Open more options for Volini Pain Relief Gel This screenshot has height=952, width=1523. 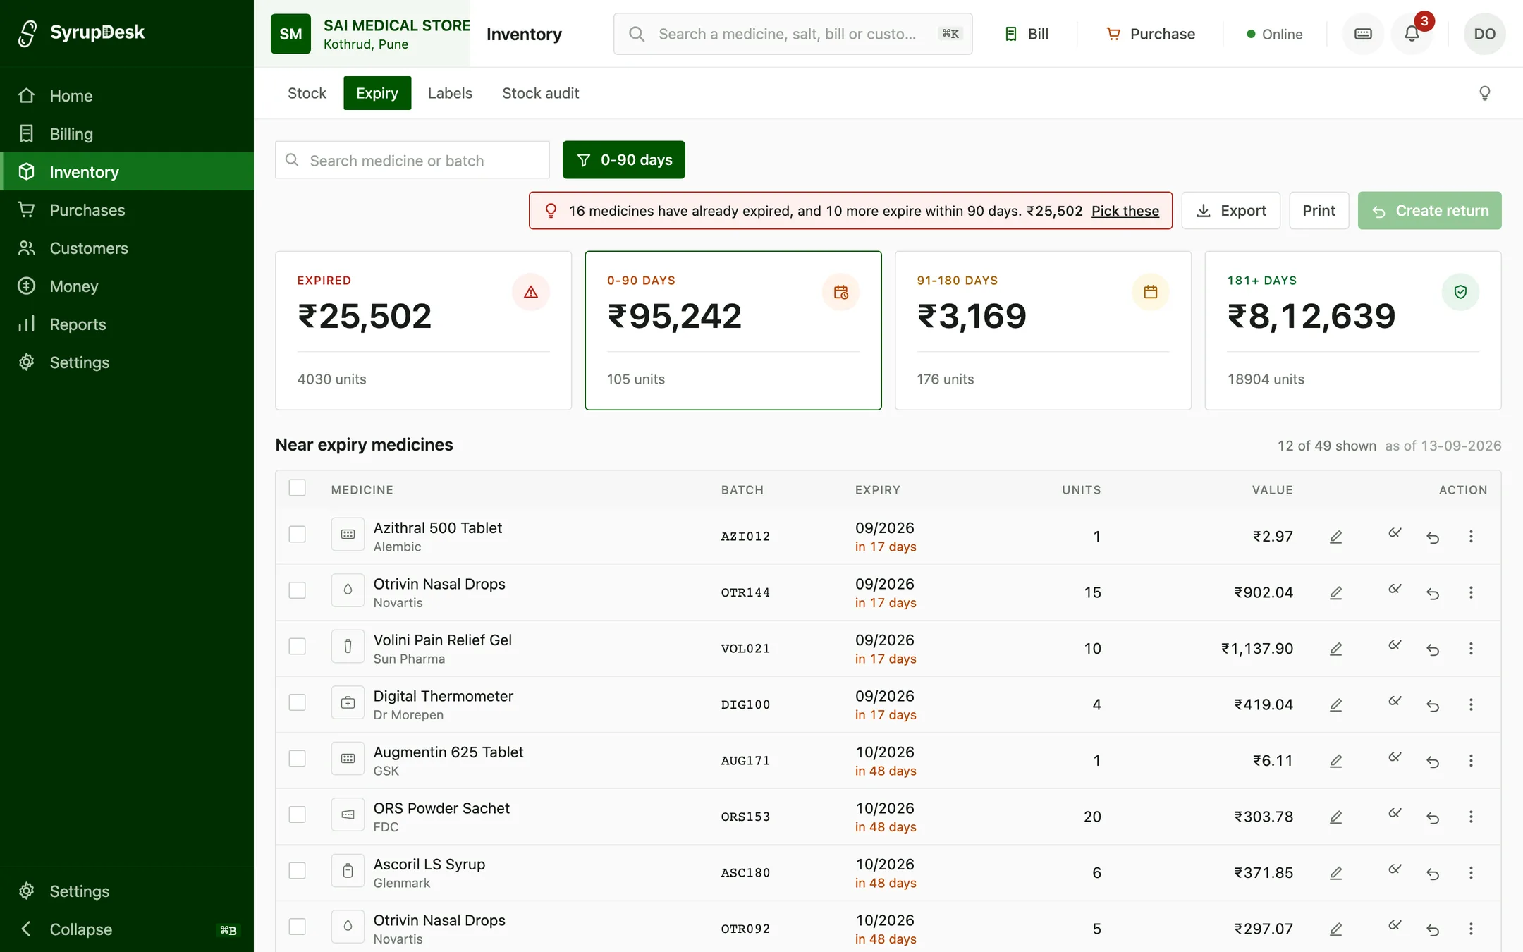(1471, 649)
